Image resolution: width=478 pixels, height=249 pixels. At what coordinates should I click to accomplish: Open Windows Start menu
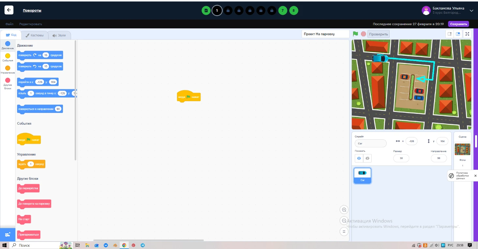coord(5,245)
